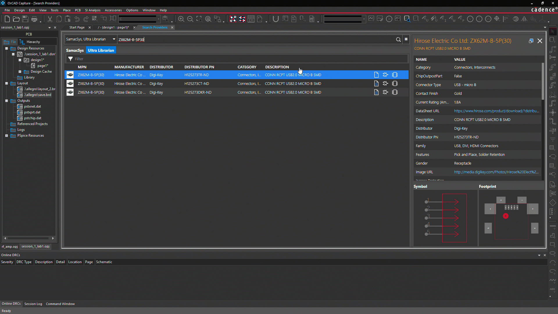Open the SI Analysis menu
The image size is (558, 314).
[x=92, y=10]
